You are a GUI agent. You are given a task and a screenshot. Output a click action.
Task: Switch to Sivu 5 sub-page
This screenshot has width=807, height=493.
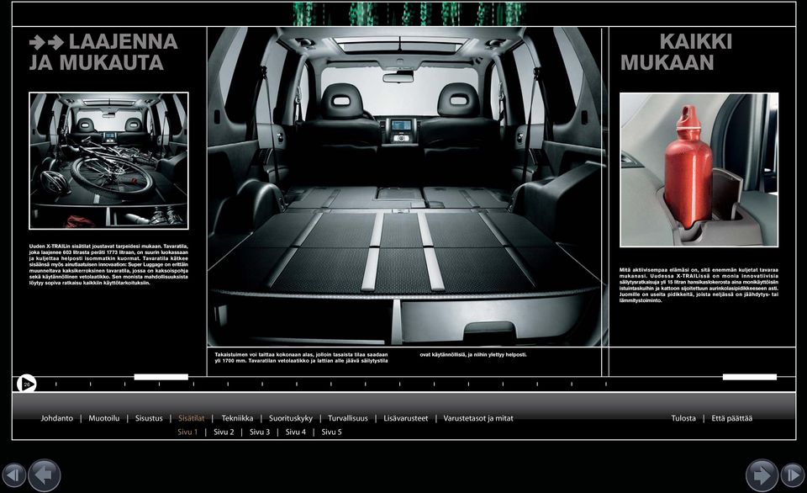pyautogui.click(x=331, y=432)
